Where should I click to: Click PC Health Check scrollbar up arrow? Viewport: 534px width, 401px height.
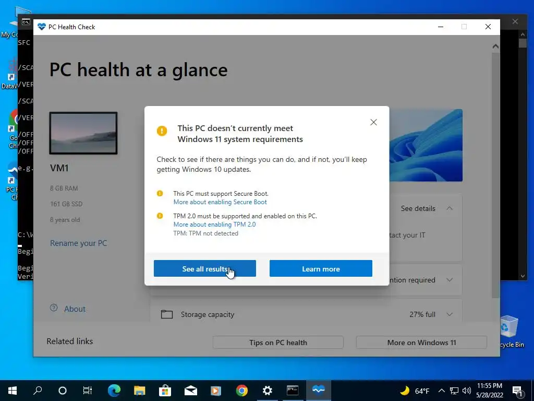[x=495, y=46]
